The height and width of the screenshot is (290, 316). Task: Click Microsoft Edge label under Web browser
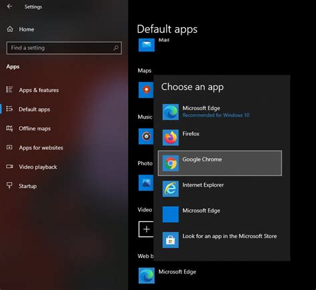(177, 272)
